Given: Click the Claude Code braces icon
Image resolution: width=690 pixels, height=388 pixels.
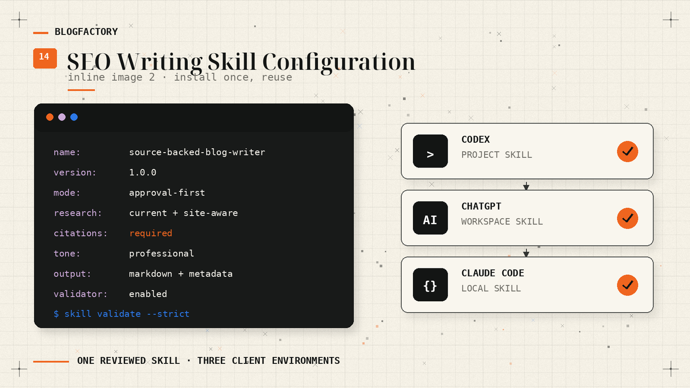Looking at the screenshot, I should [430, 285].
